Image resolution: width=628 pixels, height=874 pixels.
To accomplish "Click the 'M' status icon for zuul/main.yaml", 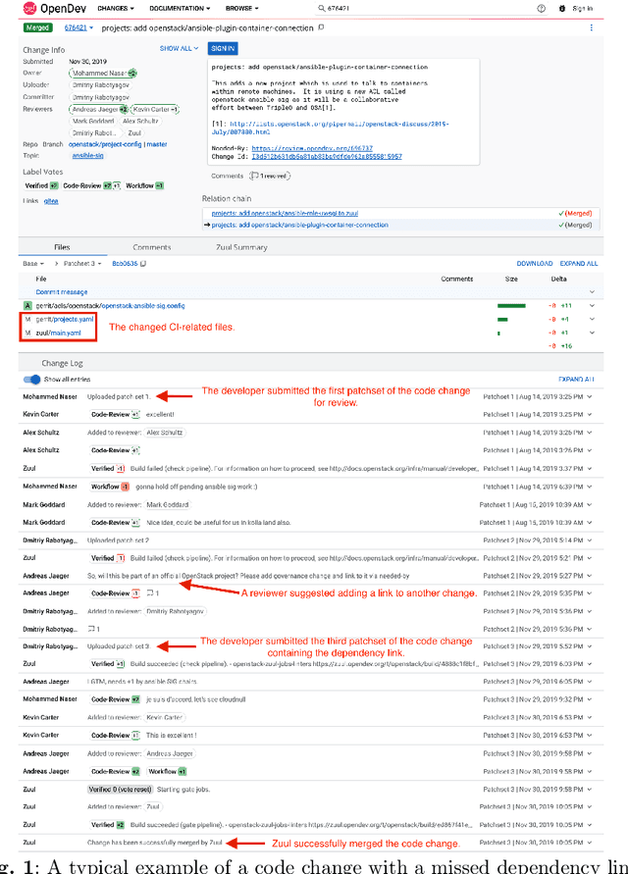I will (27, 333).
